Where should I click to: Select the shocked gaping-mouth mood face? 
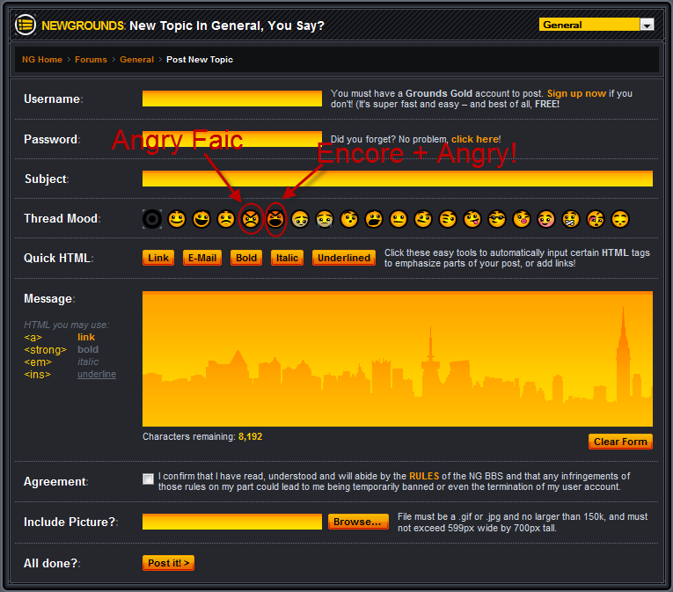[374, 219]
